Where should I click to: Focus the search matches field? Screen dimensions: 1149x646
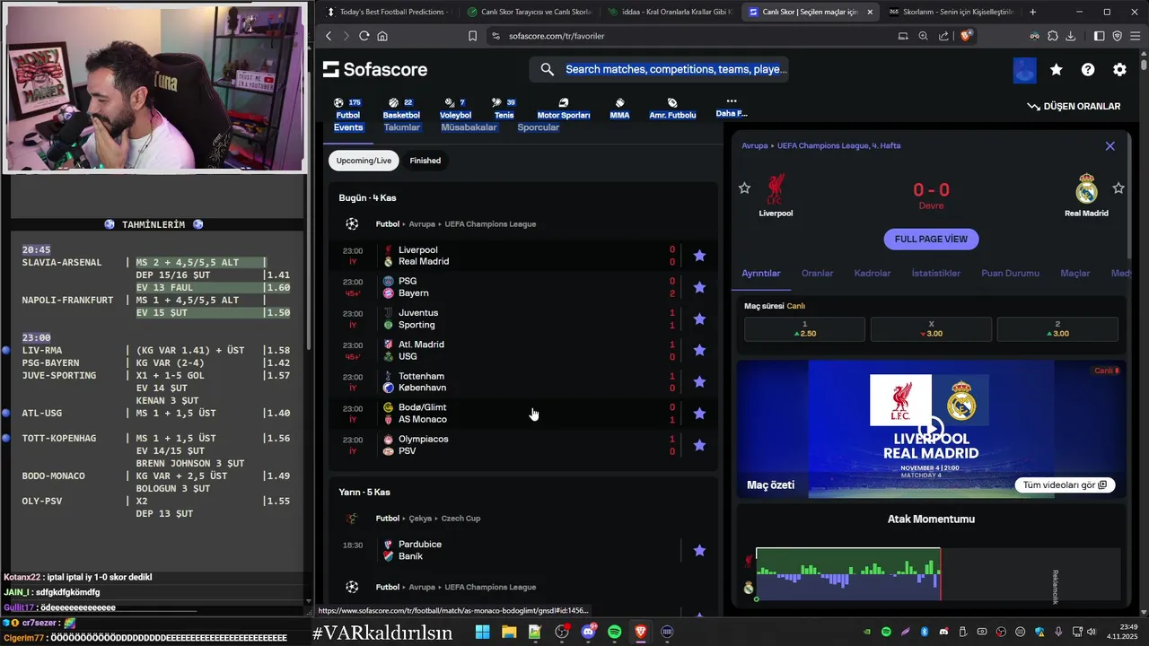coord(659,69)
